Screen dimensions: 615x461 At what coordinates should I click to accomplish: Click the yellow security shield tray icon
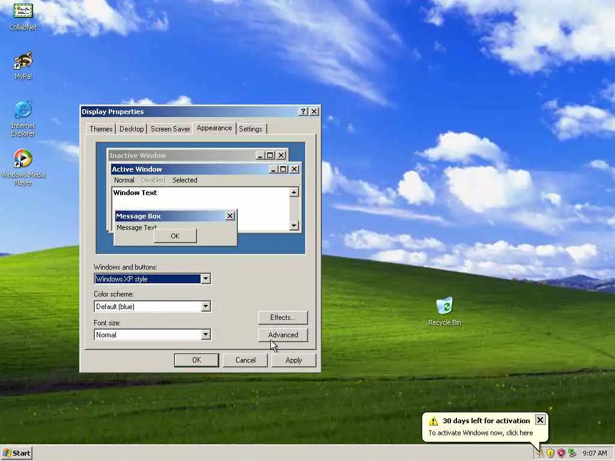550,453
